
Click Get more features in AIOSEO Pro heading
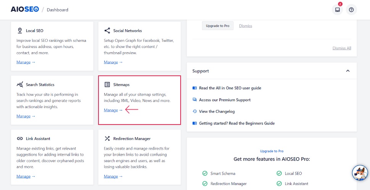[271, 159]
